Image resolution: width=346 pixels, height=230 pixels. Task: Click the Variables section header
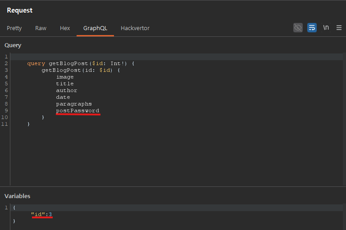[x=17, y=196]
